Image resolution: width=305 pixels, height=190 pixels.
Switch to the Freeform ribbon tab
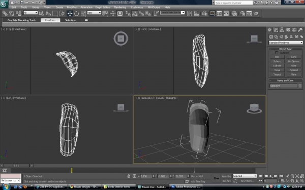(x=50, y=20)
